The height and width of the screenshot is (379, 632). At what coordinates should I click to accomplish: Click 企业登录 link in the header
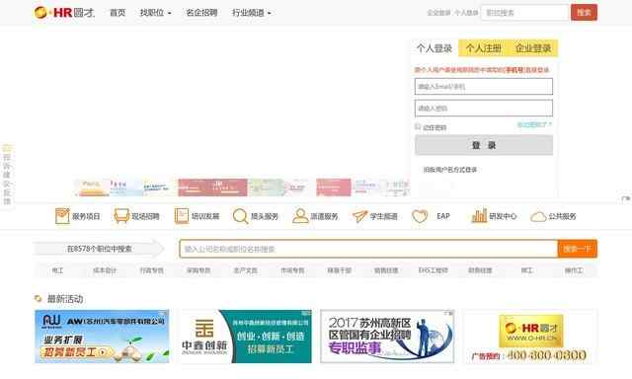click(438, 13)
